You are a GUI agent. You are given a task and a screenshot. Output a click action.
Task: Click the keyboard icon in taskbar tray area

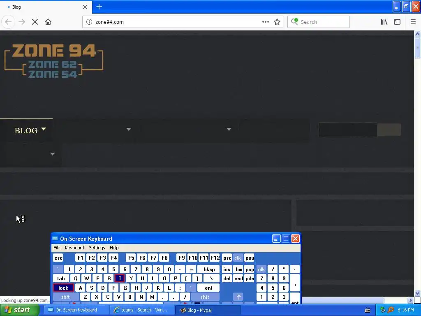tap(368, 310)
